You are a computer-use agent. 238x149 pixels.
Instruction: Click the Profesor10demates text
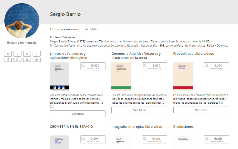click(63, 37)
